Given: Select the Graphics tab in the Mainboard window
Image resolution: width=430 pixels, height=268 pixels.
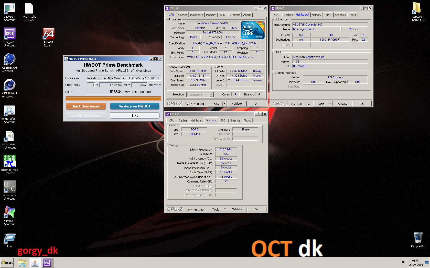Looking at the screenshot, I should (340, 15).
